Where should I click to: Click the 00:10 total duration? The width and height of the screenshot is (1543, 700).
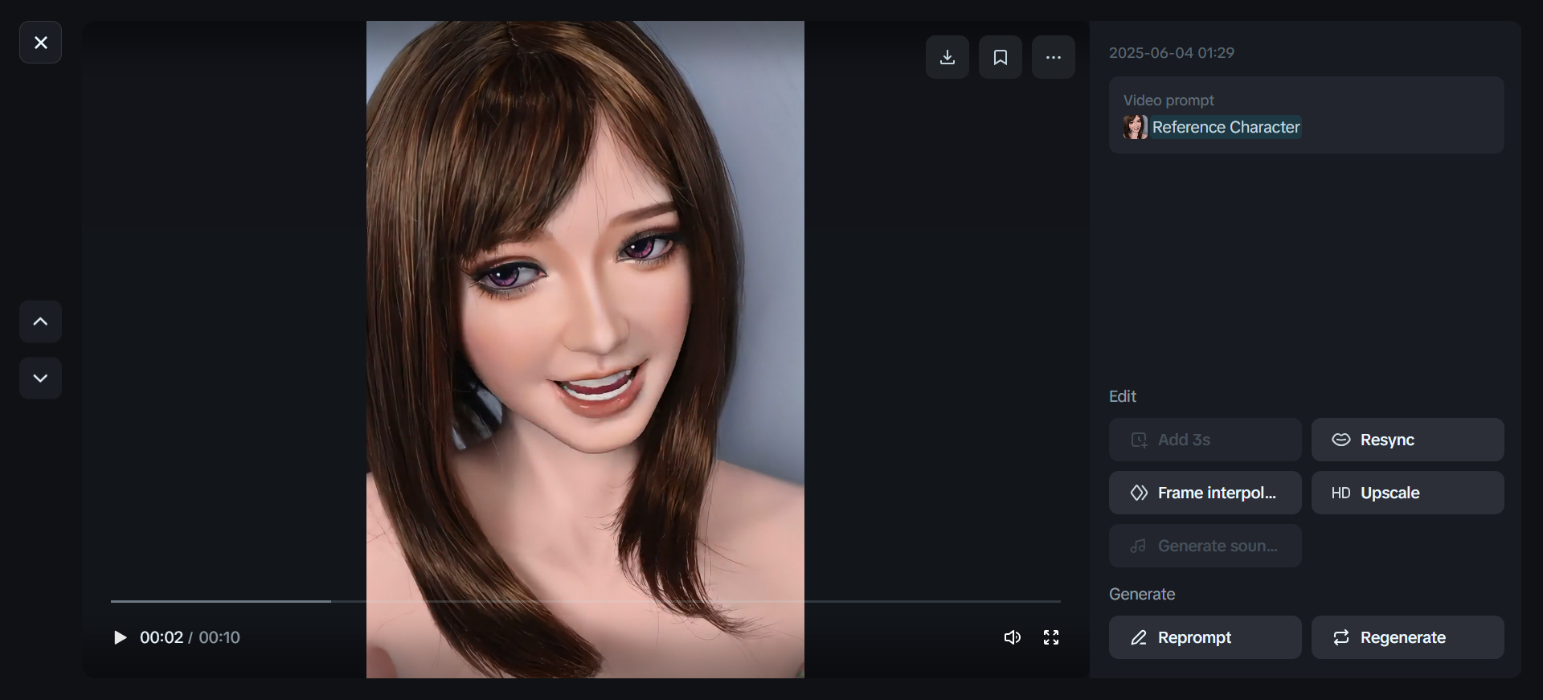click(219, 637)
